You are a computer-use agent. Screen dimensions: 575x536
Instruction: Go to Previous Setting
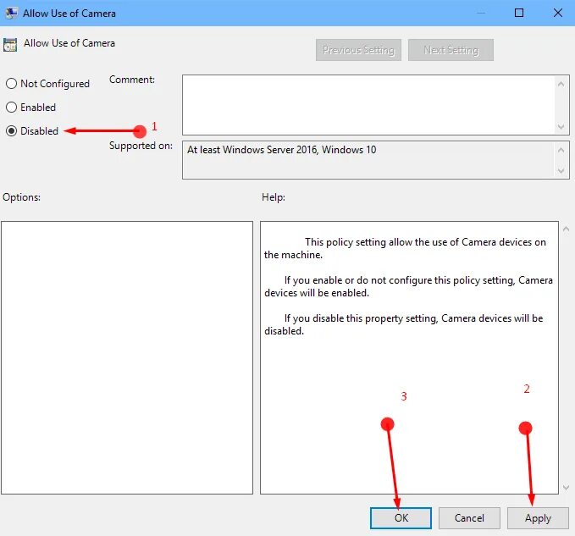click(x=358, y=50)
